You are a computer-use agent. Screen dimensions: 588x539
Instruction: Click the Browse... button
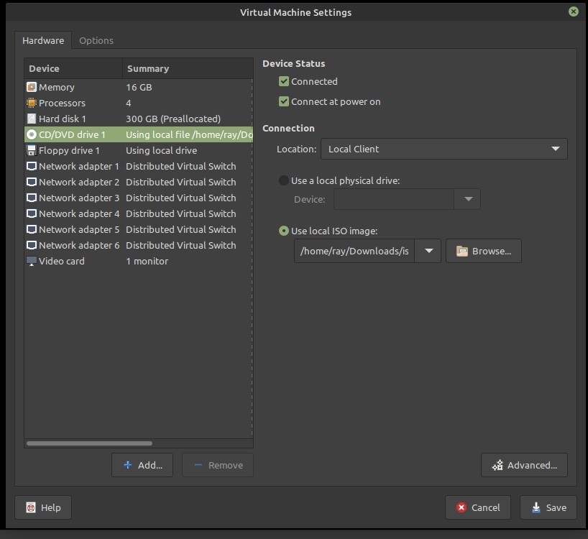click(483, 251)
